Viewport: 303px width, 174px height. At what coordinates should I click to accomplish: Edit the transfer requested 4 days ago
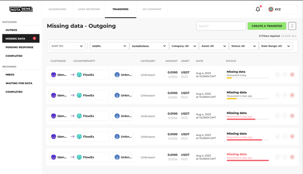click(277, 137)
